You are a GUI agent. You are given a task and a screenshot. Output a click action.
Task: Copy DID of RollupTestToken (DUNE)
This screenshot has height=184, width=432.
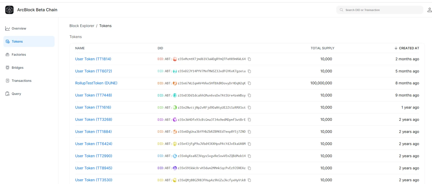[x=249, y=83]
